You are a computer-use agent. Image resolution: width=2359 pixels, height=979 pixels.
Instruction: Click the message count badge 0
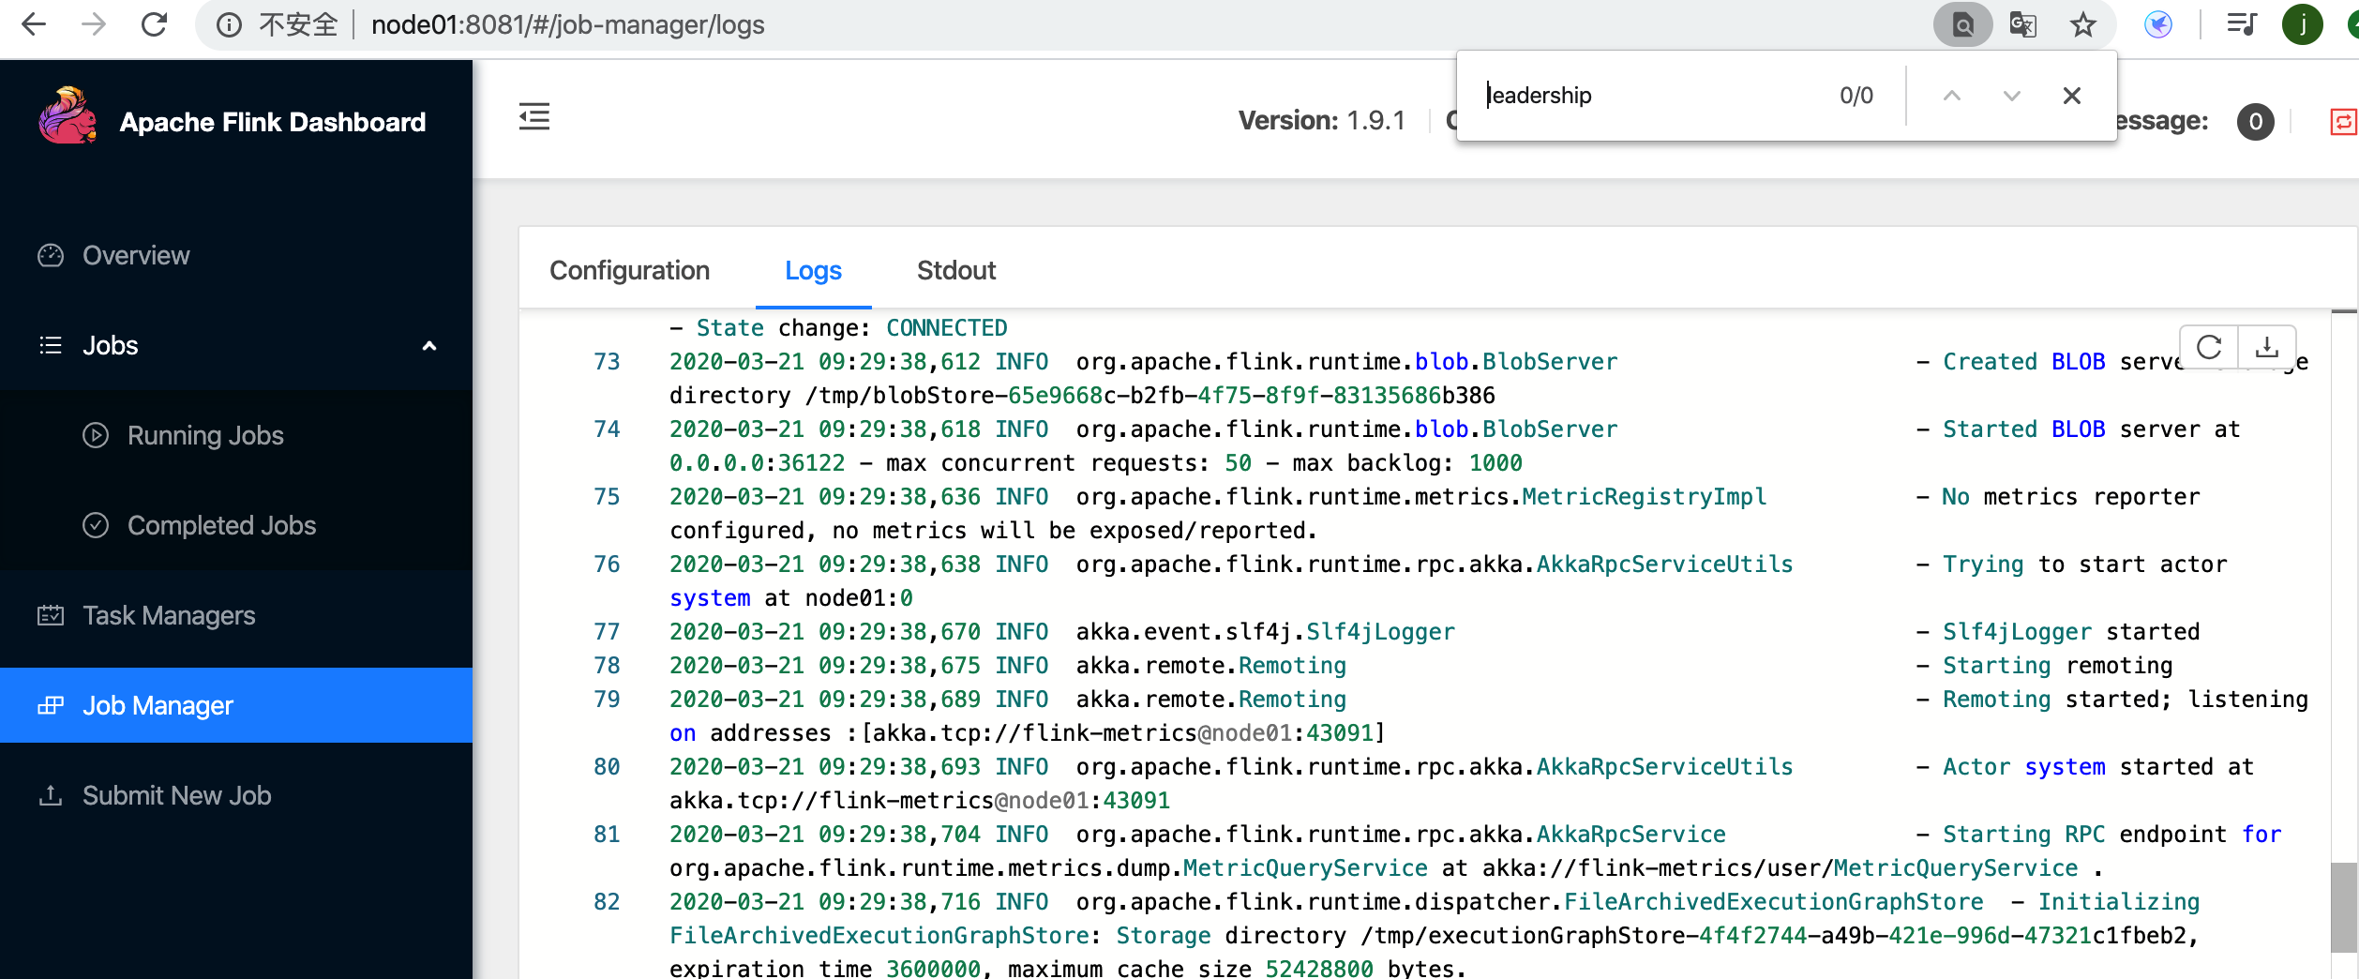tap(2256, 121)
